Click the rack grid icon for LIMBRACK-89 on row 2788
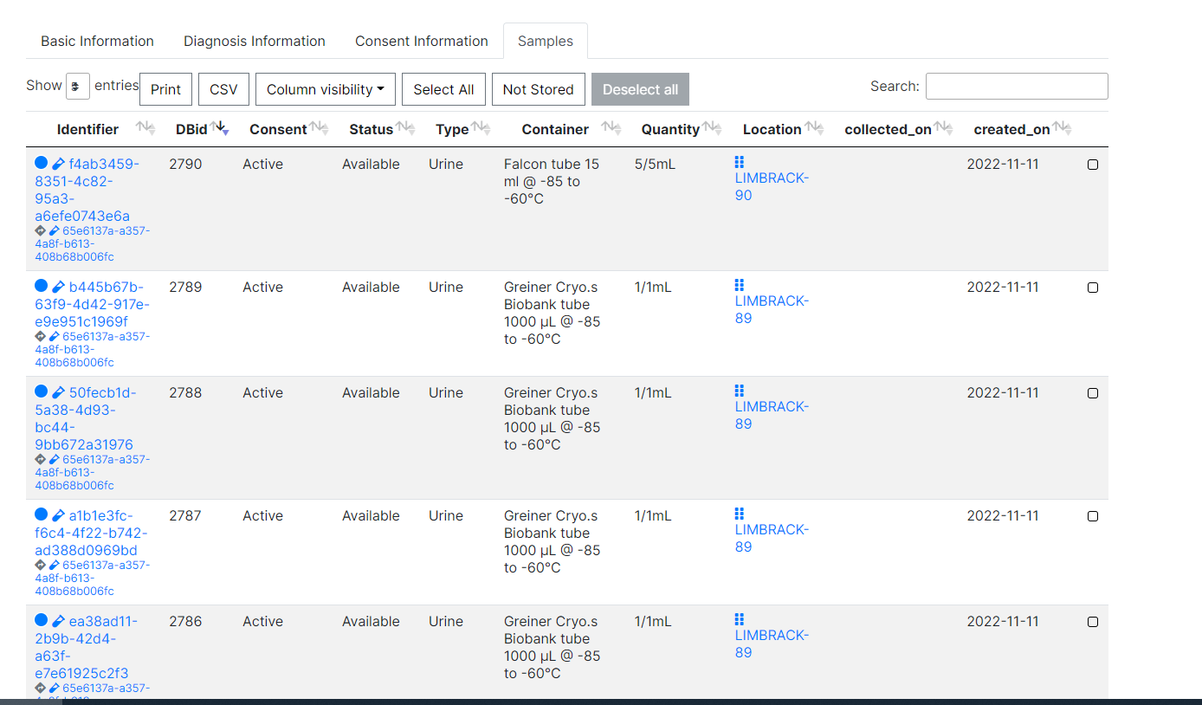The image size is (1202, 705). tap(740, 390)
